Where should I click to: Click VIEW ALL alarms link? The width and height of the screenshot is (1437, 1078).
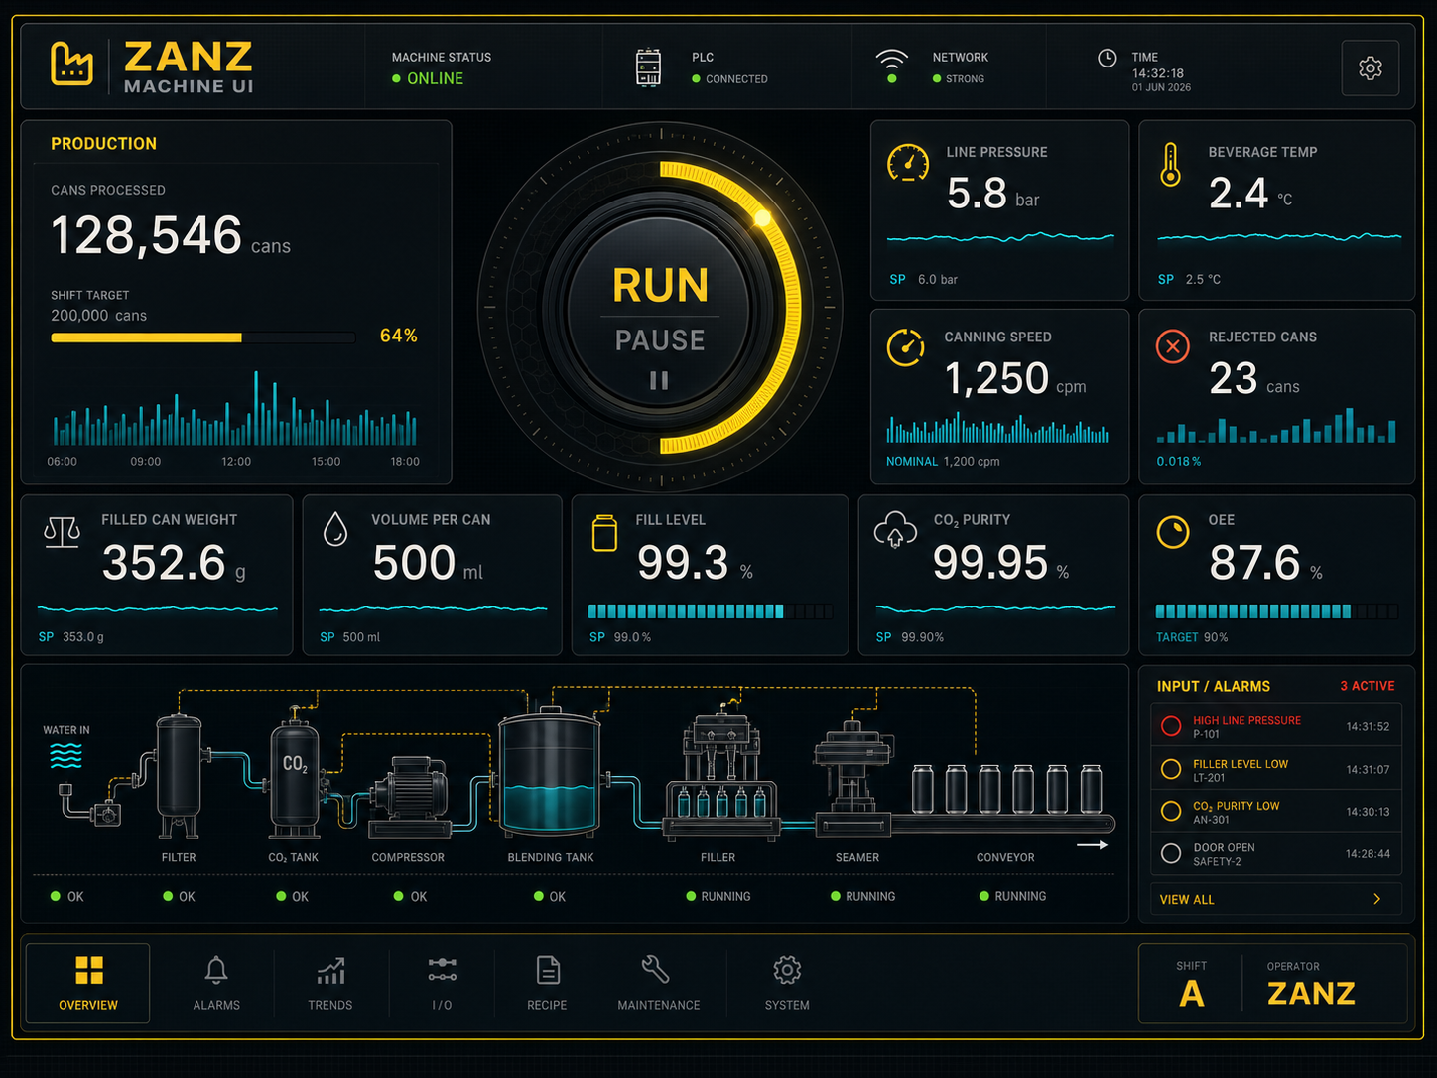(1187, 899)
